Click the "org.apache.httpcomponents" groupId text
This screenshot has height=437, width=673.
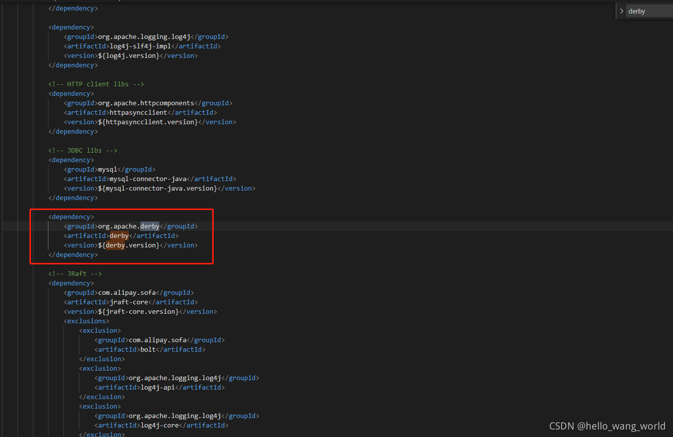146,103
